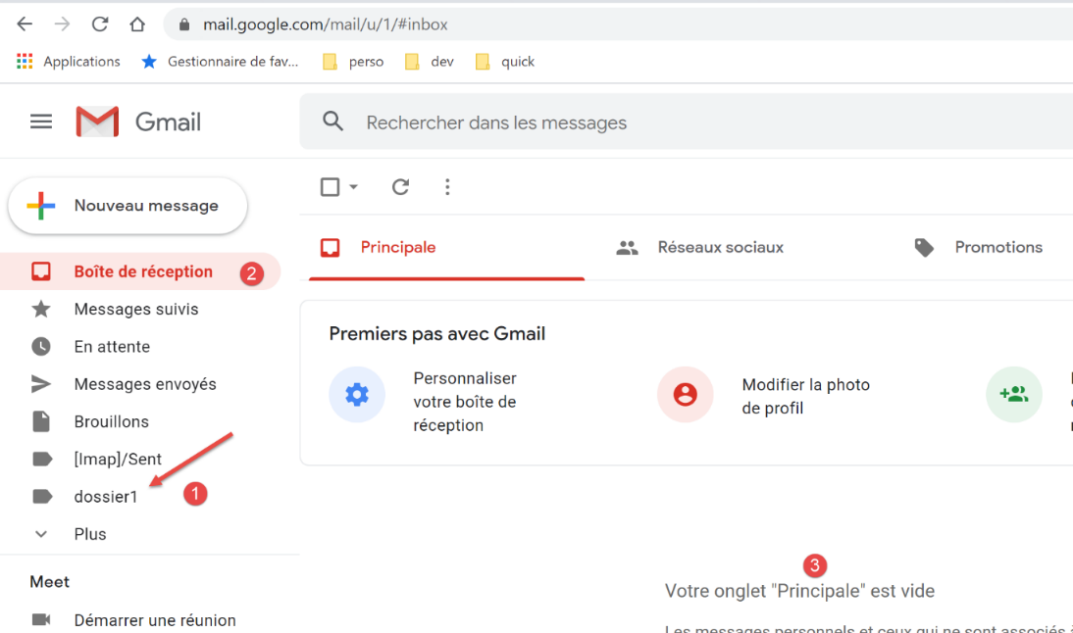Screen dimensions: 1073x633
Task: Open the three-dot more options menu
Action: [447, 187]
